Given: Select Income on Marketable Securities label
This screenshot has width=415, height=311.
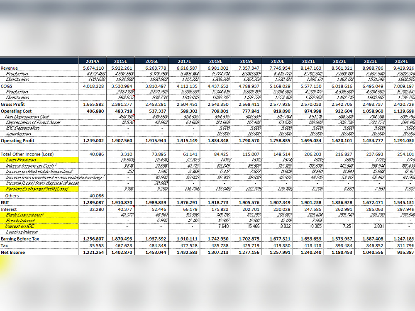Looking at the screenshot, I should tap(39, 171).
